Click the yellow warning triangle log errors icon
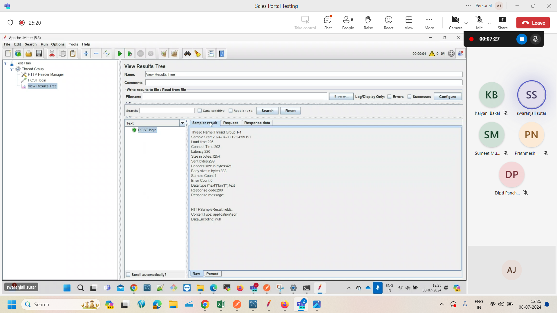 click(x=432, y=54)
